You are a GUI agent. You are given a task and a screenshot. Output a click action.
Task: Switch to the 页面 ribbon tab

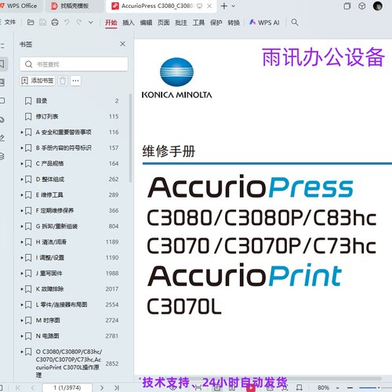point(163,23)
